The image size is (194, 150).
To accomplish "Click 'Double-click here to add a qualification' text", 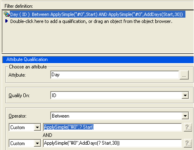I will pyautogui.click(x=91, y=21).
